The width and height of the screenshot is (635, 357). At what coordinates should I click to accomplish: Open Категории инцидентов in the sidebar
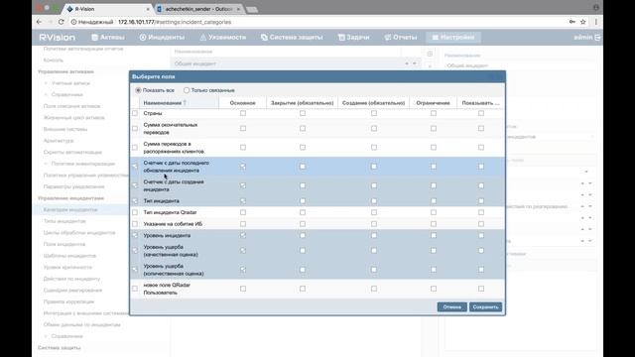coord(70,209)
